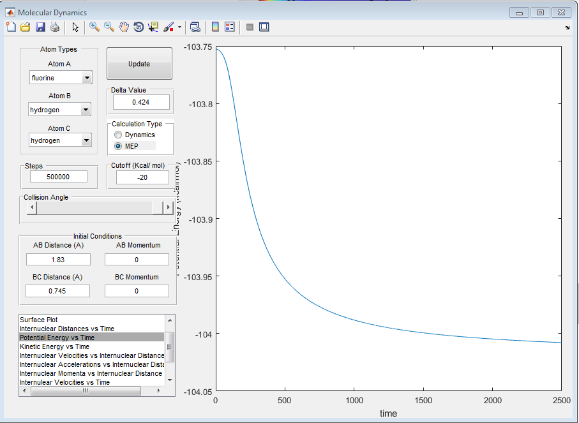
Task: Save the figure using the floppy disk icon
Action: 40,27
